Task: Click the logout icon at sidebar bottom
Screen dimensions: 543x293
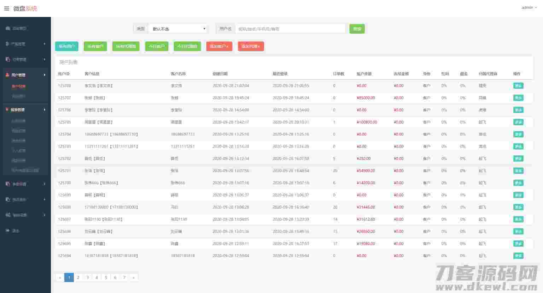Action: 7,231
